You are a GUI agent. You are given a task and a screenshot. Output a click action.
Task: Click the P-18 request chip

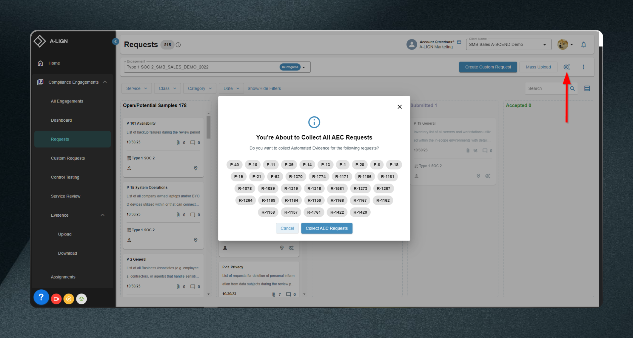point(394,165)
